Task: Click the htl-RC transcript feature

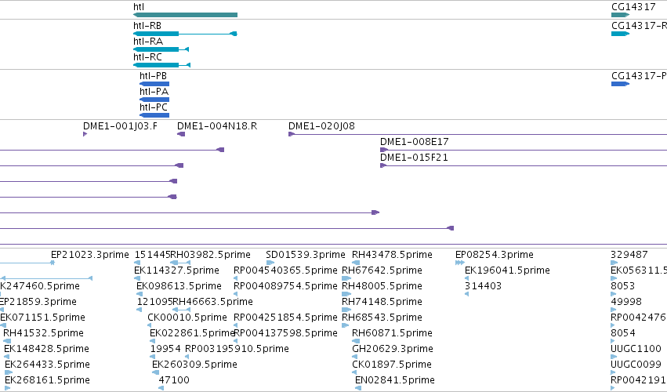Action: point(161,65)
